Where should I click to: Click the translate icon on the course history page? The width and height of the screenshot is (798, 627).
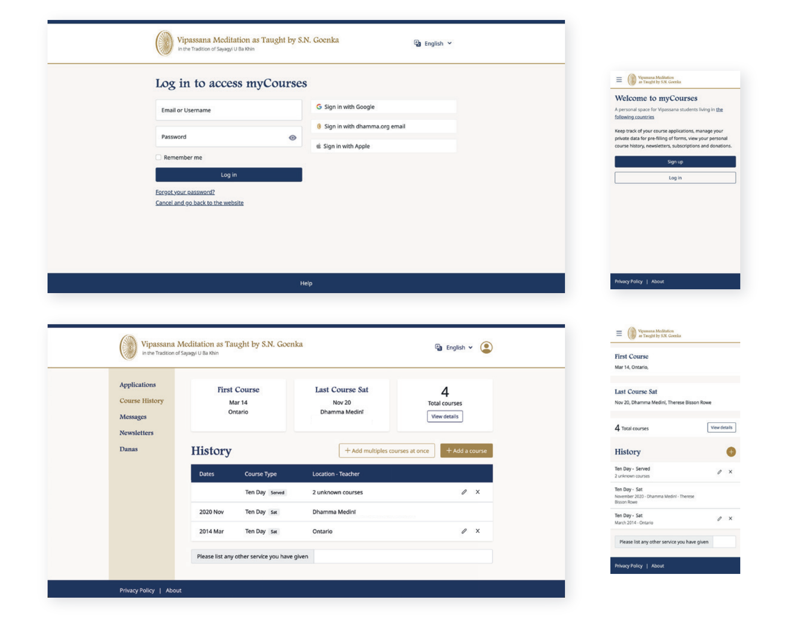tap(438, 347)
